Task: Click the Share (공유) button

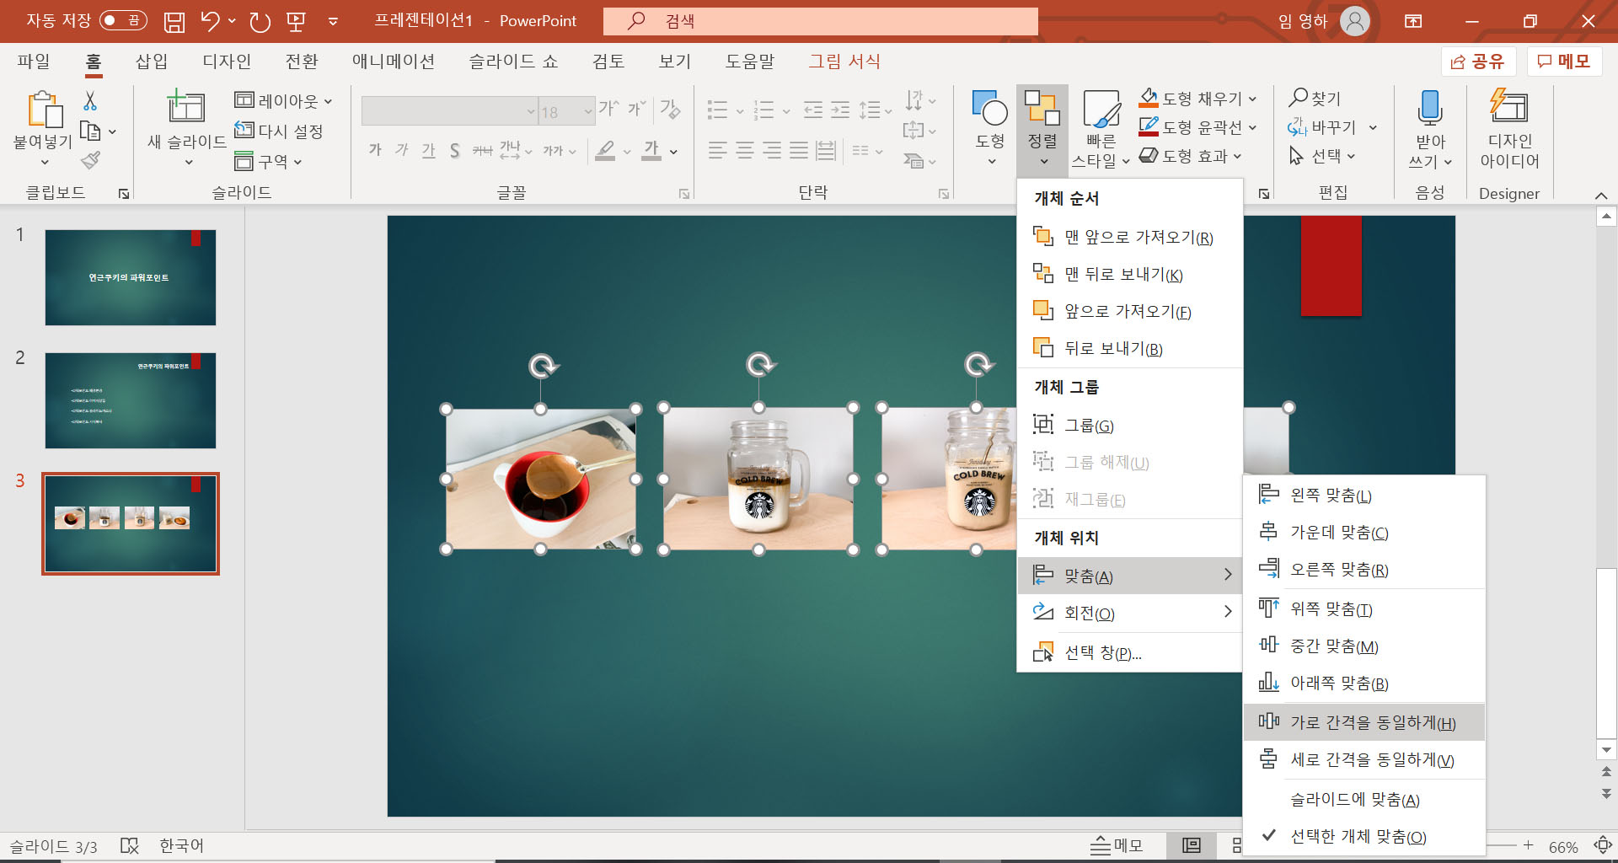Action: coord(1477,61)
